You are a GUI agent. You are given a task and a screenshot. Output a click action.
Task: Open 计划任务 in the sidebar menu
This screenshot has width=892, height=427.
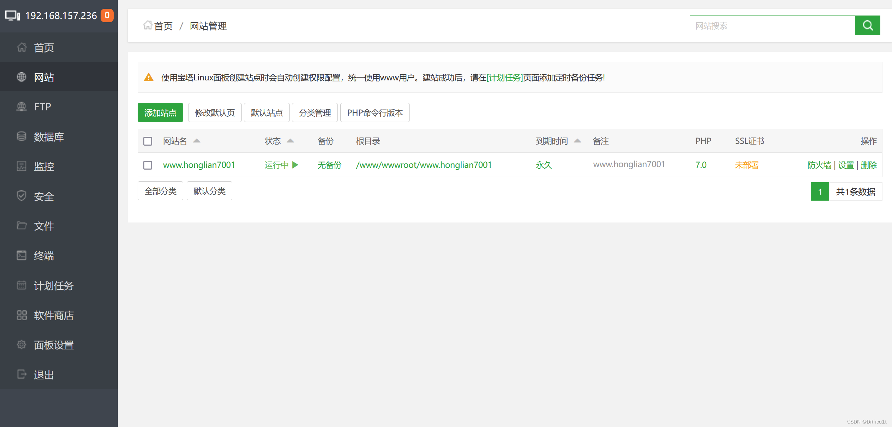(x=54, y=285)
